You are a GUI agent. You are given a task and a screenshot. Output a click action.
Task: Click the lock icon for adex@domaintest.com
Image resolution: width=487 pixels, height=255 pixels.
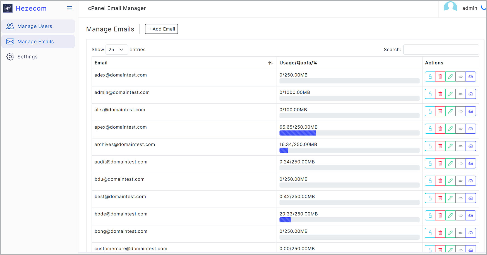[x=430, y=77]
